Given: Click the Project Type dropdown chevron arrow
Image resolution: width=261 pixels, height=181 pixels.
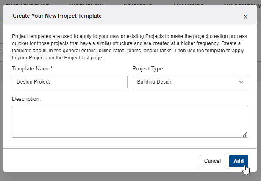Looking at the screenshot, I should (241, 82).
